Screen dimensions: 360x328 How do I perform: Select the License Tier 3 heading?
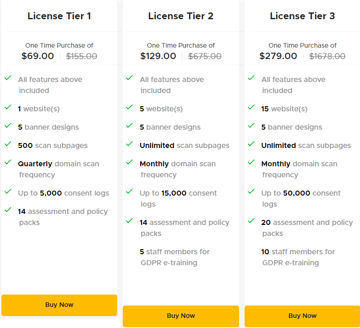(302, 16)
